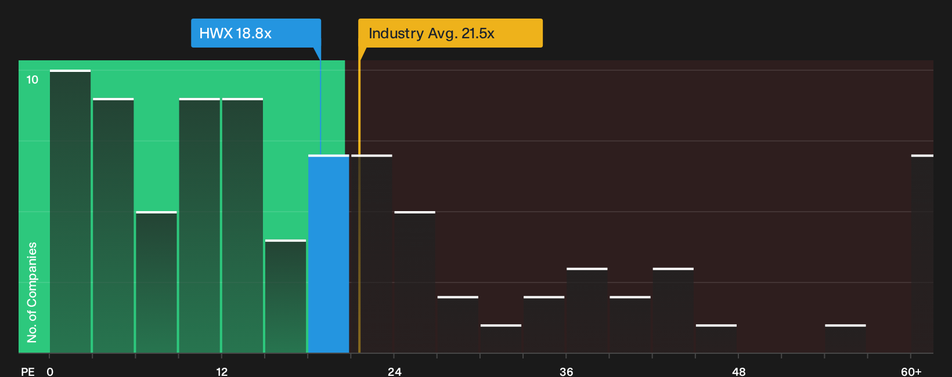The height and width of the screenshot is (377, 952).
Task: Click the No. of Companies axis title
Action: [x=32, y=292]
